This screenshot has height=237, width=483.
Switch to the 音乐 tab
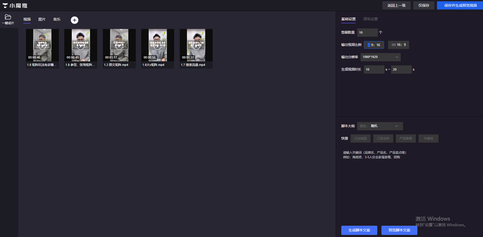click(57, 19)
